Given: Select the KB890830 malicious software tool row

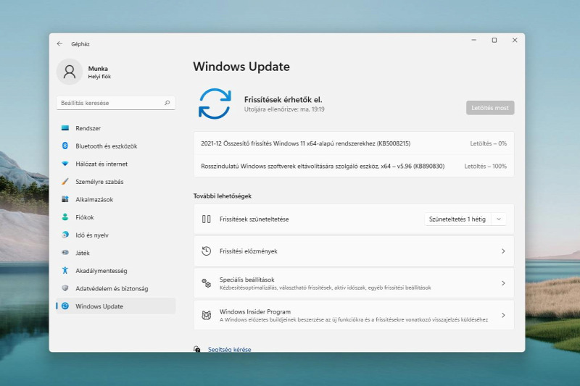Looking at the screenshot, I should click(x=354, y=167).
